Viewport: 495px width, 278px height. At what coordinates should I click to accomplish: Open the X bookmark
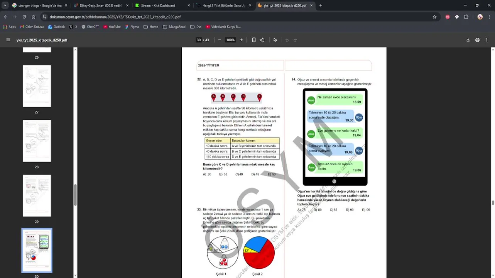point(73,27)
